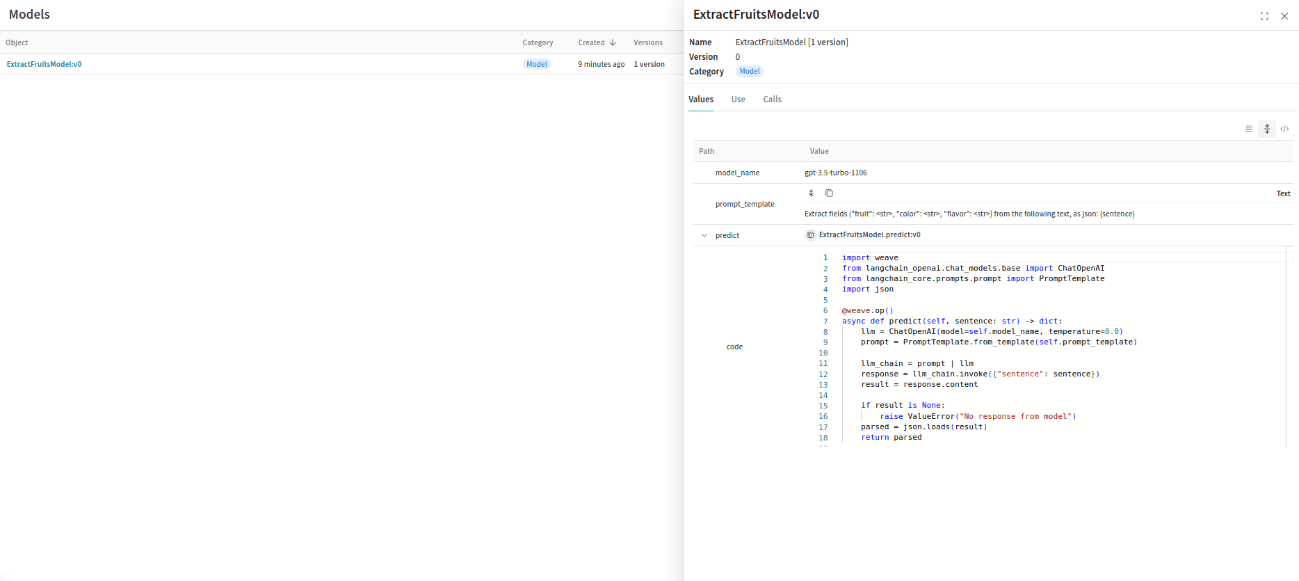Click the 'result = response.content' code line
The width and height of the screenshot is (1299, 581).
919,384
